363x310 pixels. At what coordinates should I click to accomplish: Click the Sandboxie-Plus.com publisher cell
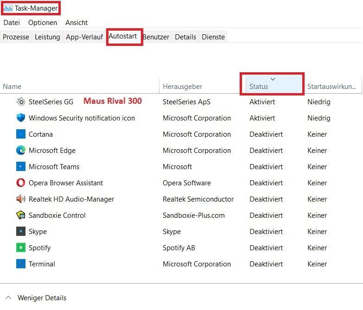194,215
